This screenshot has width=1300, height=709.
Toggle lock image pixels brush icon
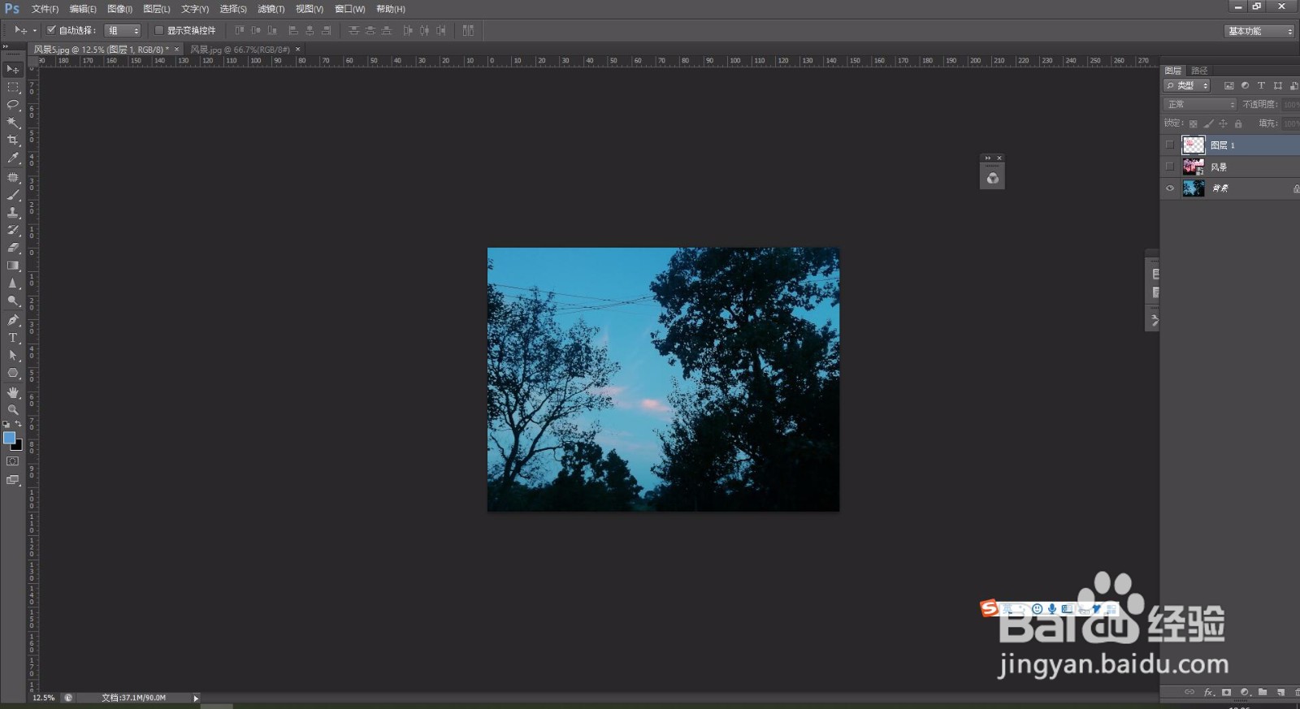[x=1208, y=123]
